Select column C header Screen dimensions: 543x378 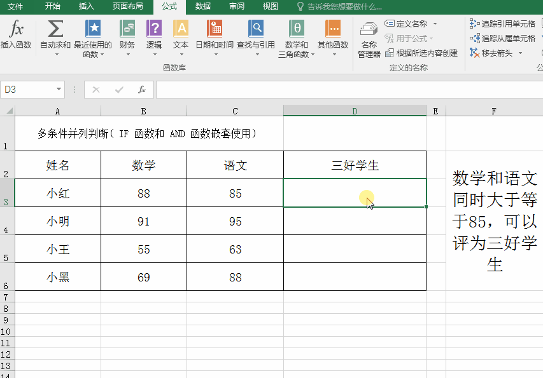click(x=235, y=111)
